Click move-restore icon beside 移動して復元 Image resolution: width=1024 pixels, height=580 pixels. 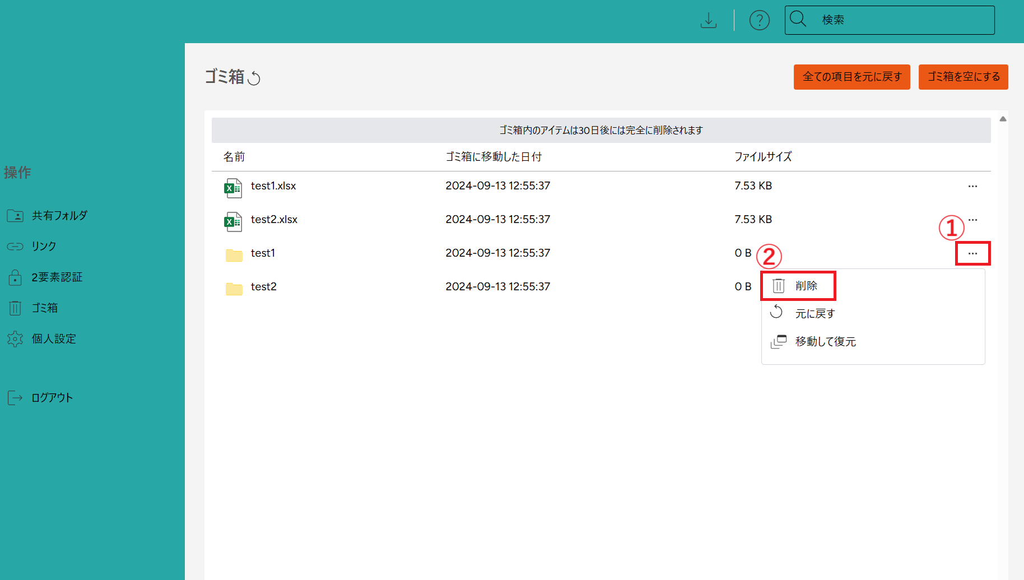coord(779,341)
